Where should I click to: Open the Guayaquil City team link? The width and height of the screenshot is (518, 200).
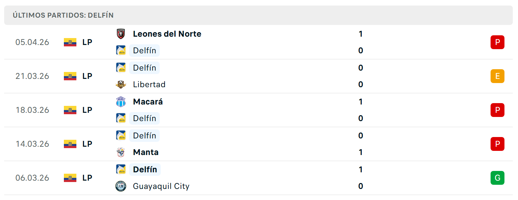pyautogui.click(x=161, y=186)
